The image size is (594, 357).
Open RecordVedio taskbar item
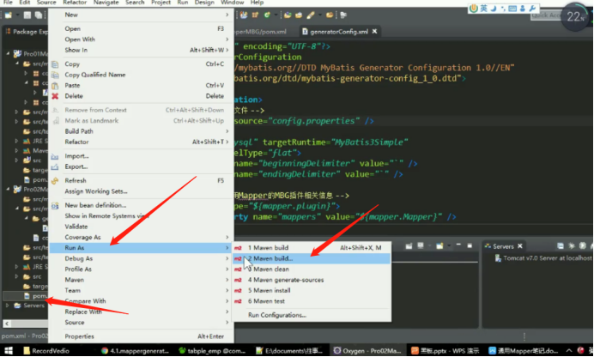tap(46, 351)
